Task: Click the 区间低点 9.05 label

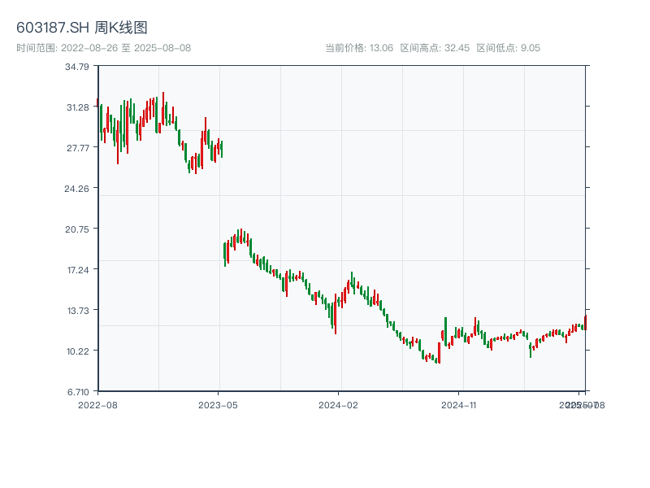Action: pyautogui.click(x=508, y=48)
